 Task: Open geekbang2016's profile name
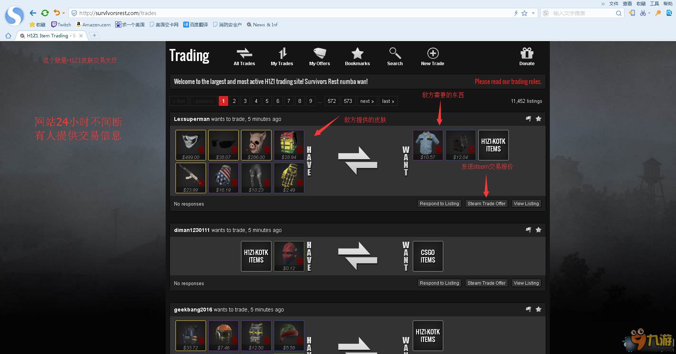click(x=193, y=310)
